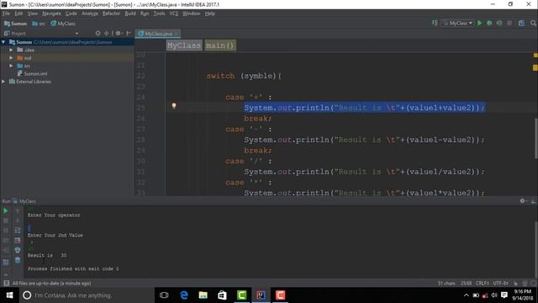Open the Refactor menu
The width and height of the screenshot is (538, 303).
pos(111,13)
